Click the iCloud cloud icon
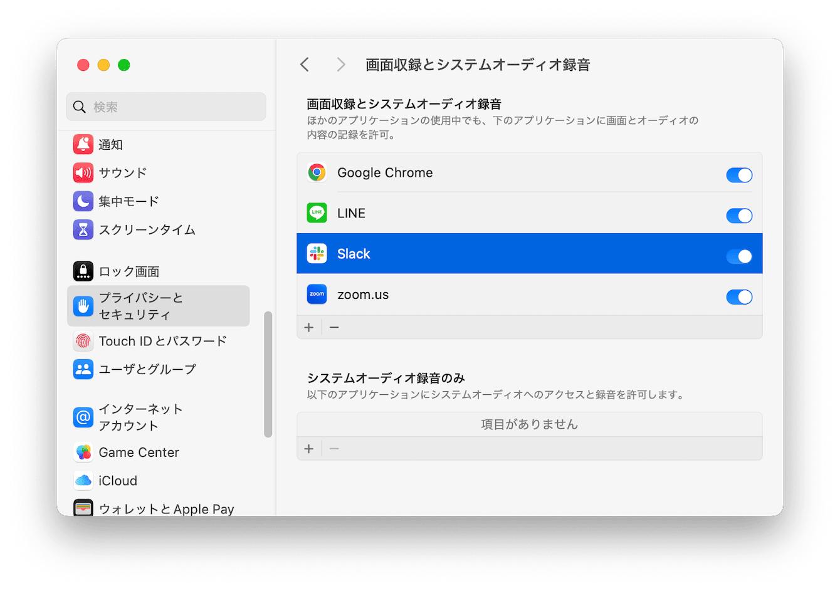Screen dimensions: 840x591 click(x=83, y=481)
